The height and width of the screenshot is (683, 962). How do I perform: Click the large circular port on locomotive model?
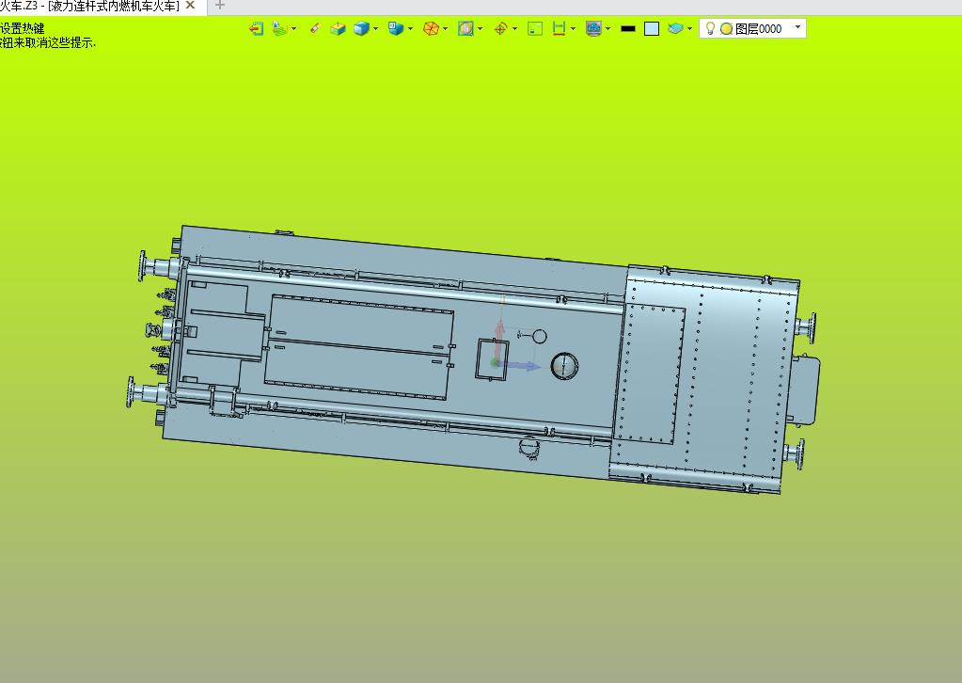pyautogui.click(x=564, y=366)
